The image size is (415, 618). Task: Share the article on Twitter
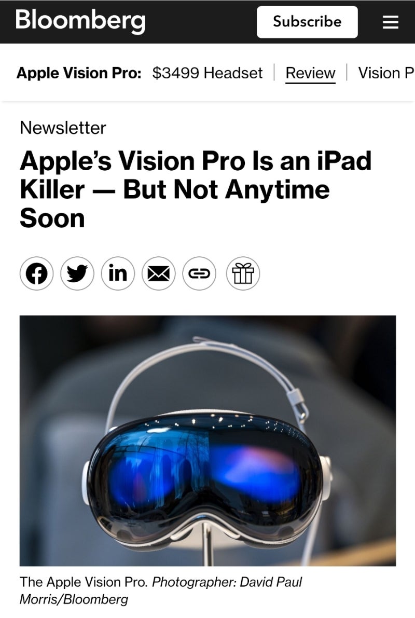point(77,273)
